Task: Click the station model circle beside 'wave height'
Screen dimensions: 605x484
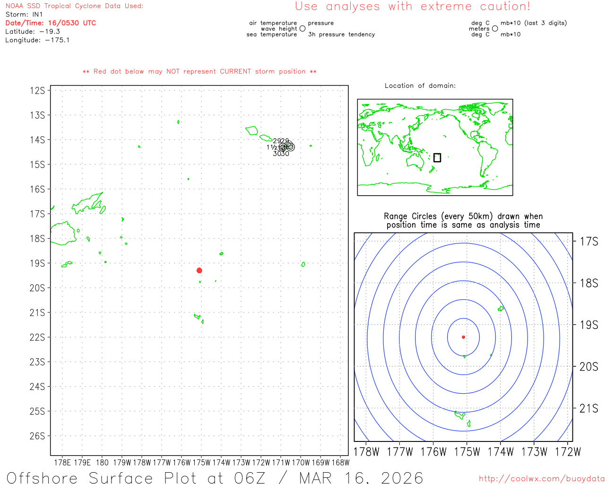Action: point(302,29)
